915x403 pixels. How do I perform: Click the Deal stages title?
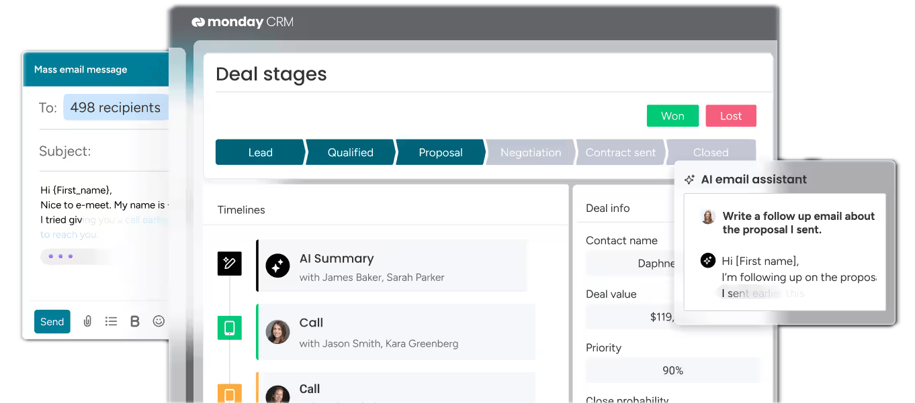(271, 74)
